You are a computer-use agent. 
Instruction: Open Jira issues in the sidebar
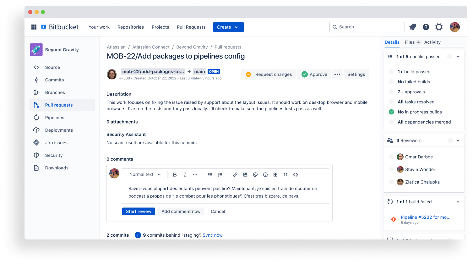coord(62,143)
